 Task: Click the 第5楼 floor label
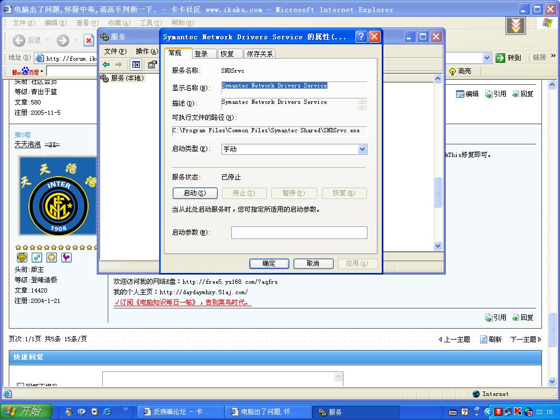tap(22, 135)
